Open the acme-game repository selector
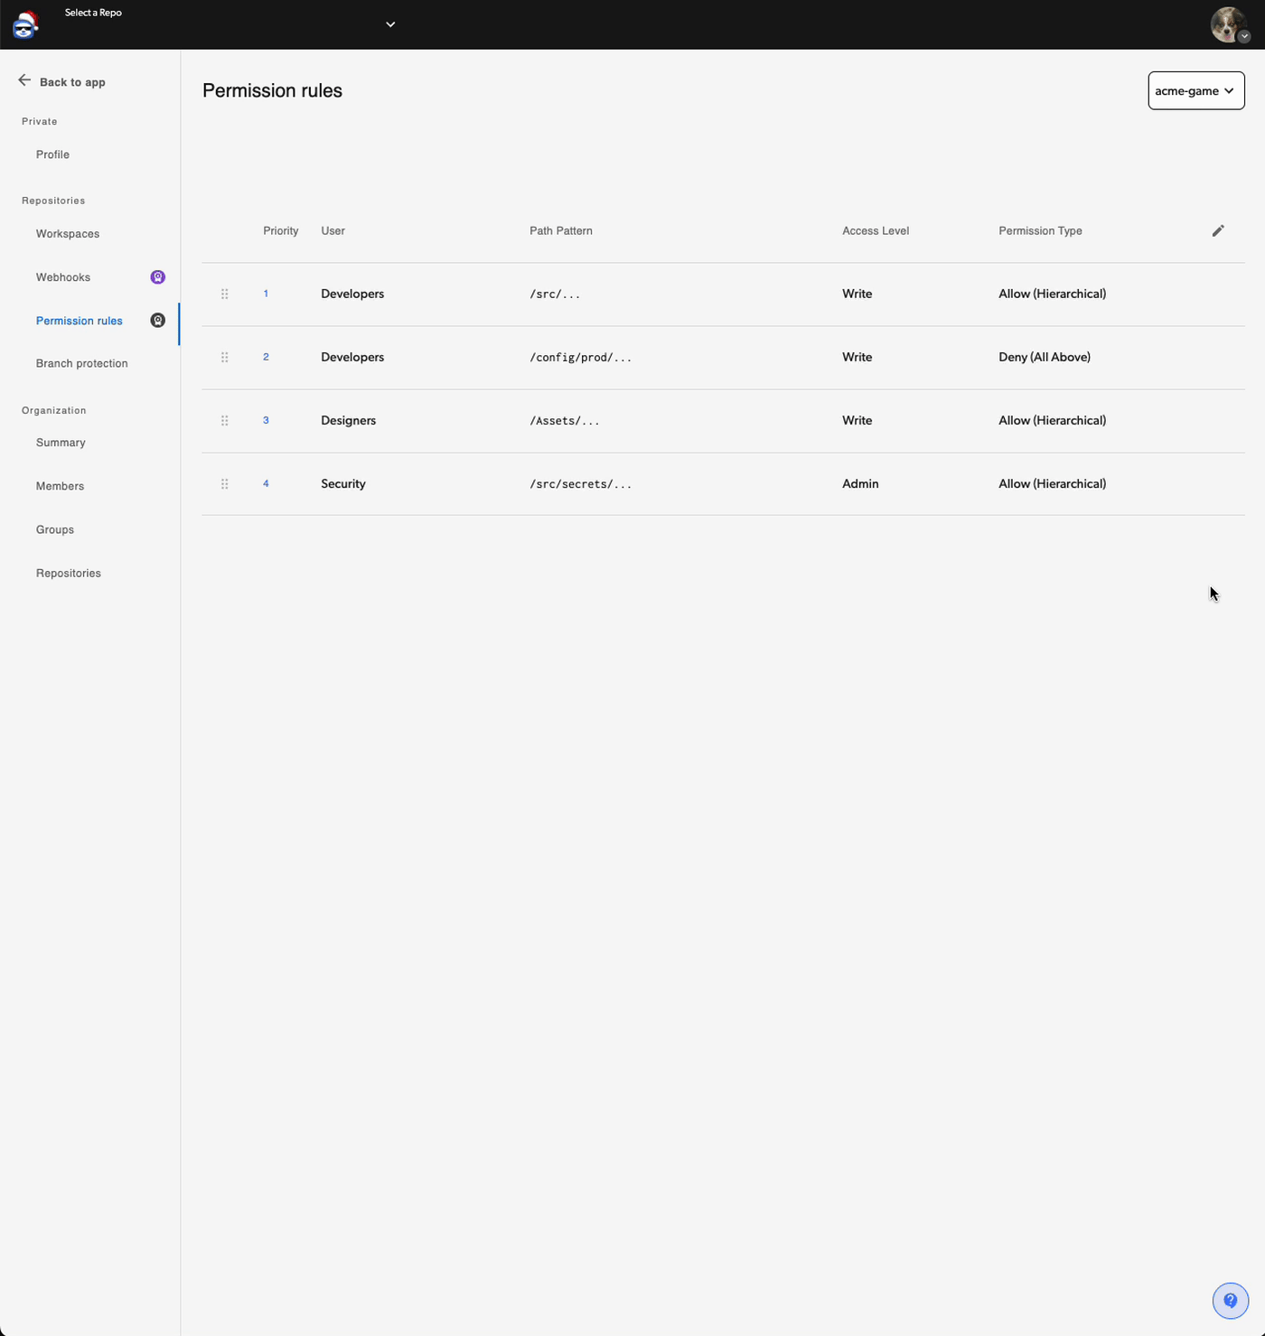Viewport: 1265px width, 1336px height. click(x=1195, y=90)
